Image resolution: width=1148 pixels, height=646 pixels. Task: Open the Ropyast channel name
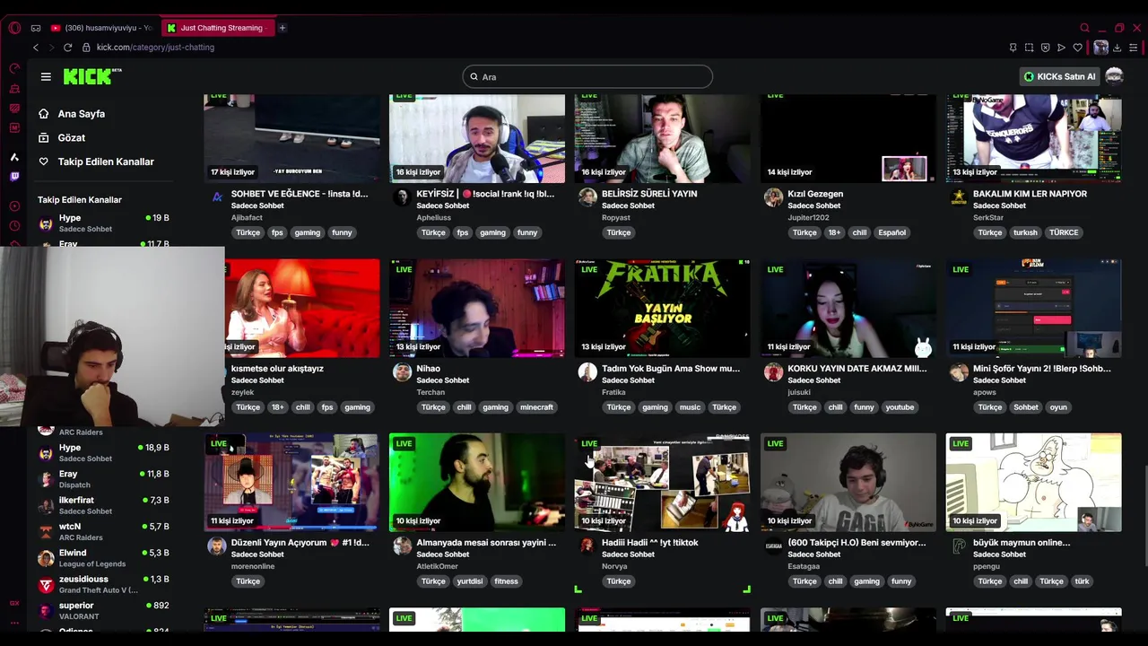tap(616, 217)
